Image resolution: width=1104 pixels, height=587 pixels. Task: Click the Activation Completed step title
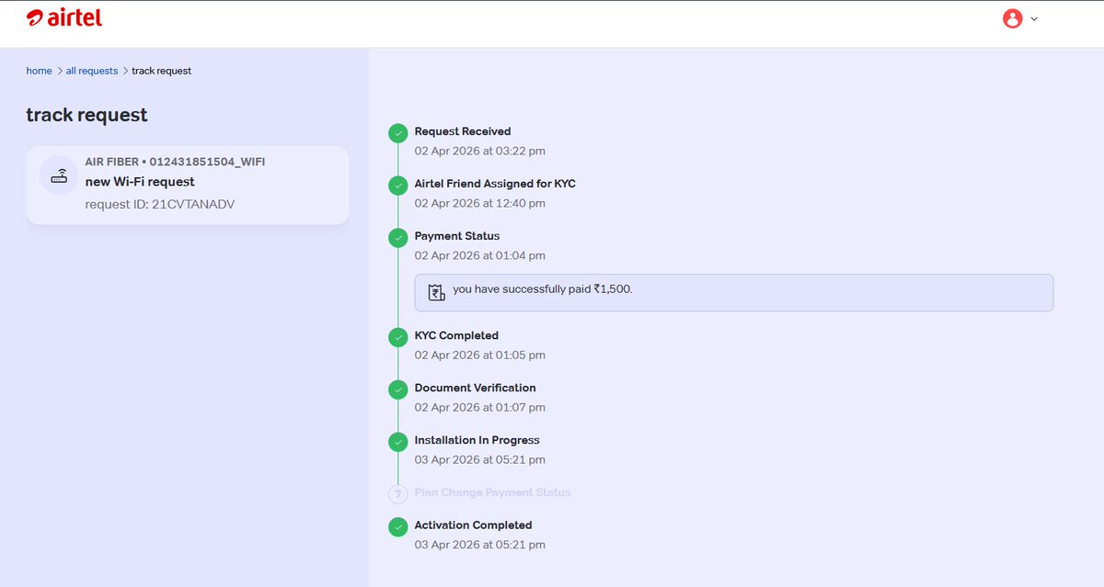pos(474,525)
